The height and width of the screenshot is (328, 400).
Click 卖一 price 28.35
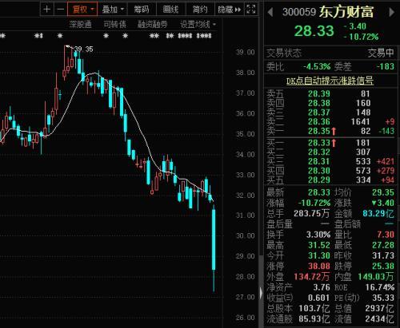[319, 131]
